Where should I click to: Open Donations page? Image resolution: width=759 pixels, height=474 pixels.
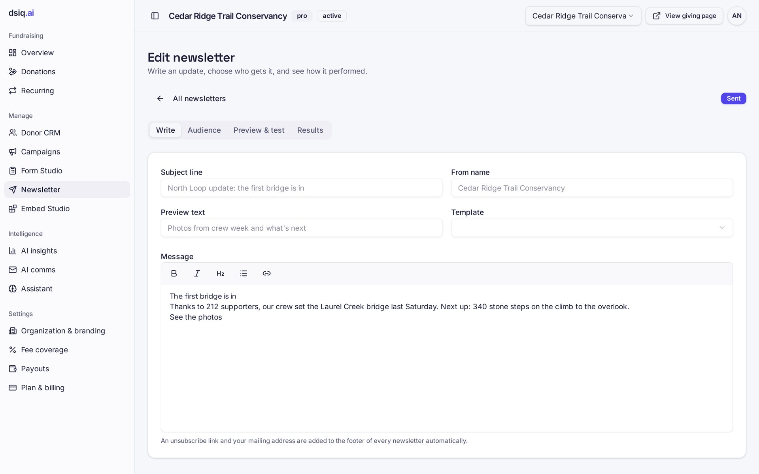(67, 71)
